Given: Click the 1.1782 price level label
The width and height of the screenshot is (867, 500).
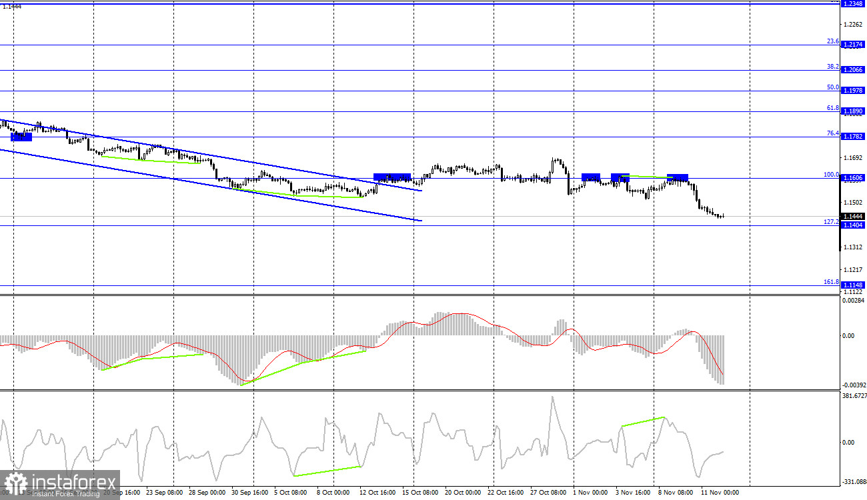Looking at the screenshot, I should 853,137.
